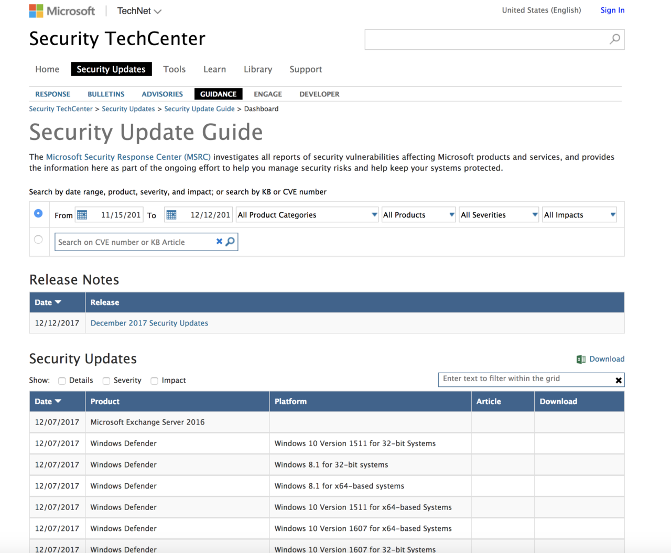Click the Microsoft logo

(x=62, y=11)
